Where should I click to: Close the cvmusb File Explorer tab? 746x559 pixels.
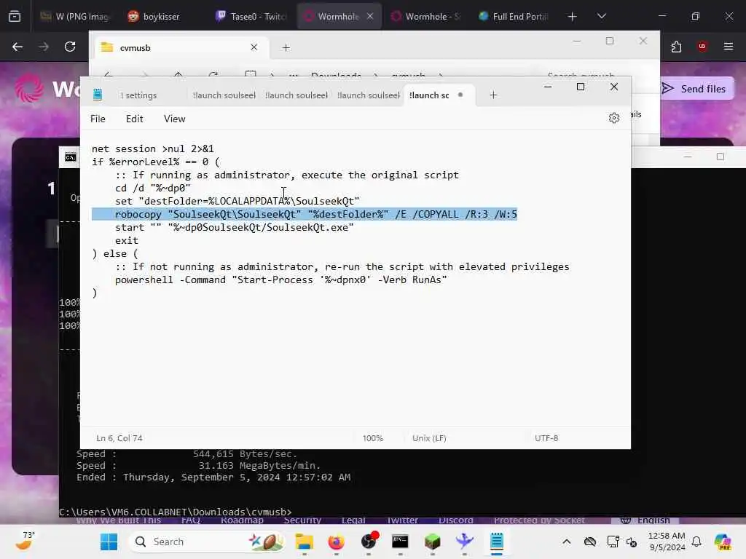click(x=254, y=47)
